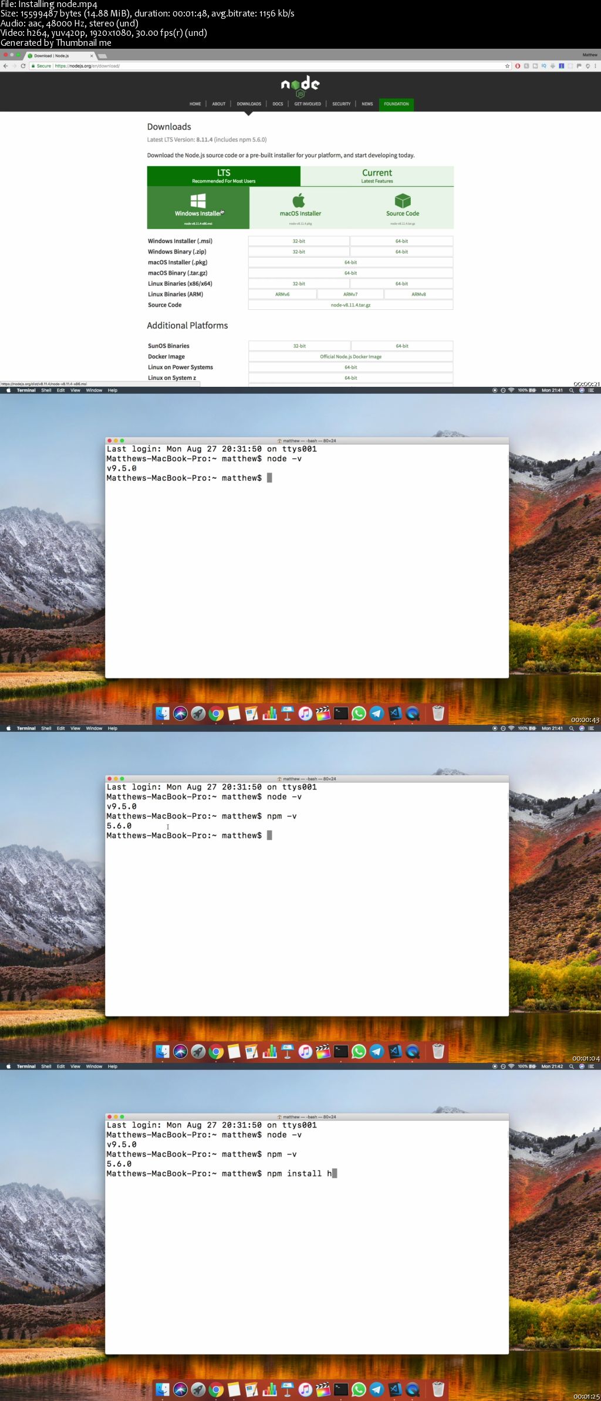
Task: Open View menu in the 00:01:25 frame
Action: pos(76,1066)
